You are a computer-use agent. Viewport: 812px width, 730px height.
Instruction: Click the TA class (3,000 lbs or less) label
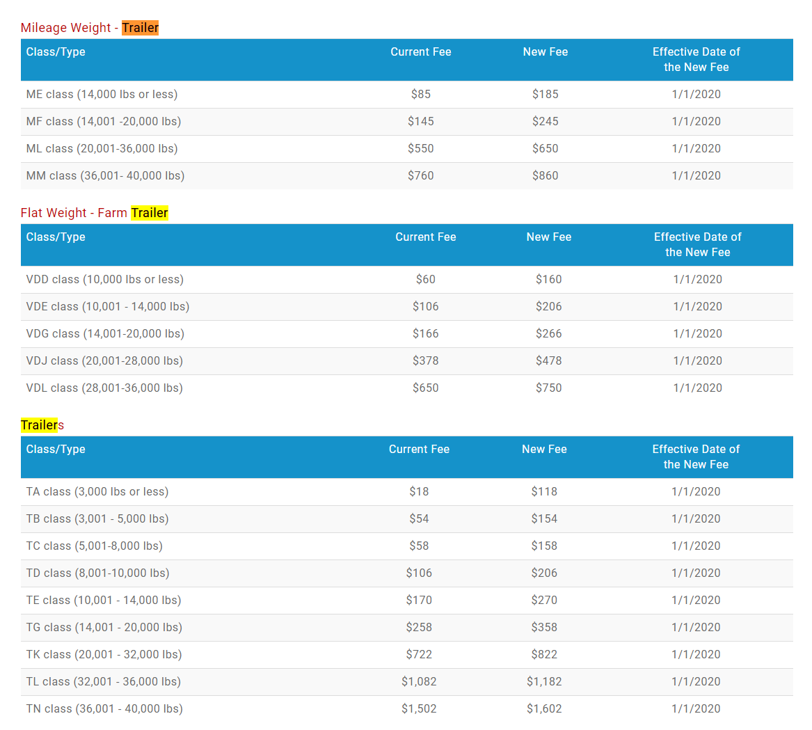click(x=97, y=492)
